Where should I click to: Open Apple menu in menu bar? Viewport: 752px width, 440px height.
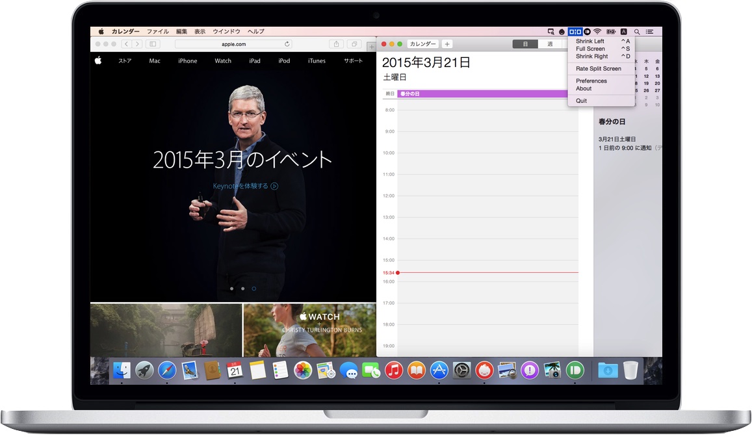[x=101, y=31]
